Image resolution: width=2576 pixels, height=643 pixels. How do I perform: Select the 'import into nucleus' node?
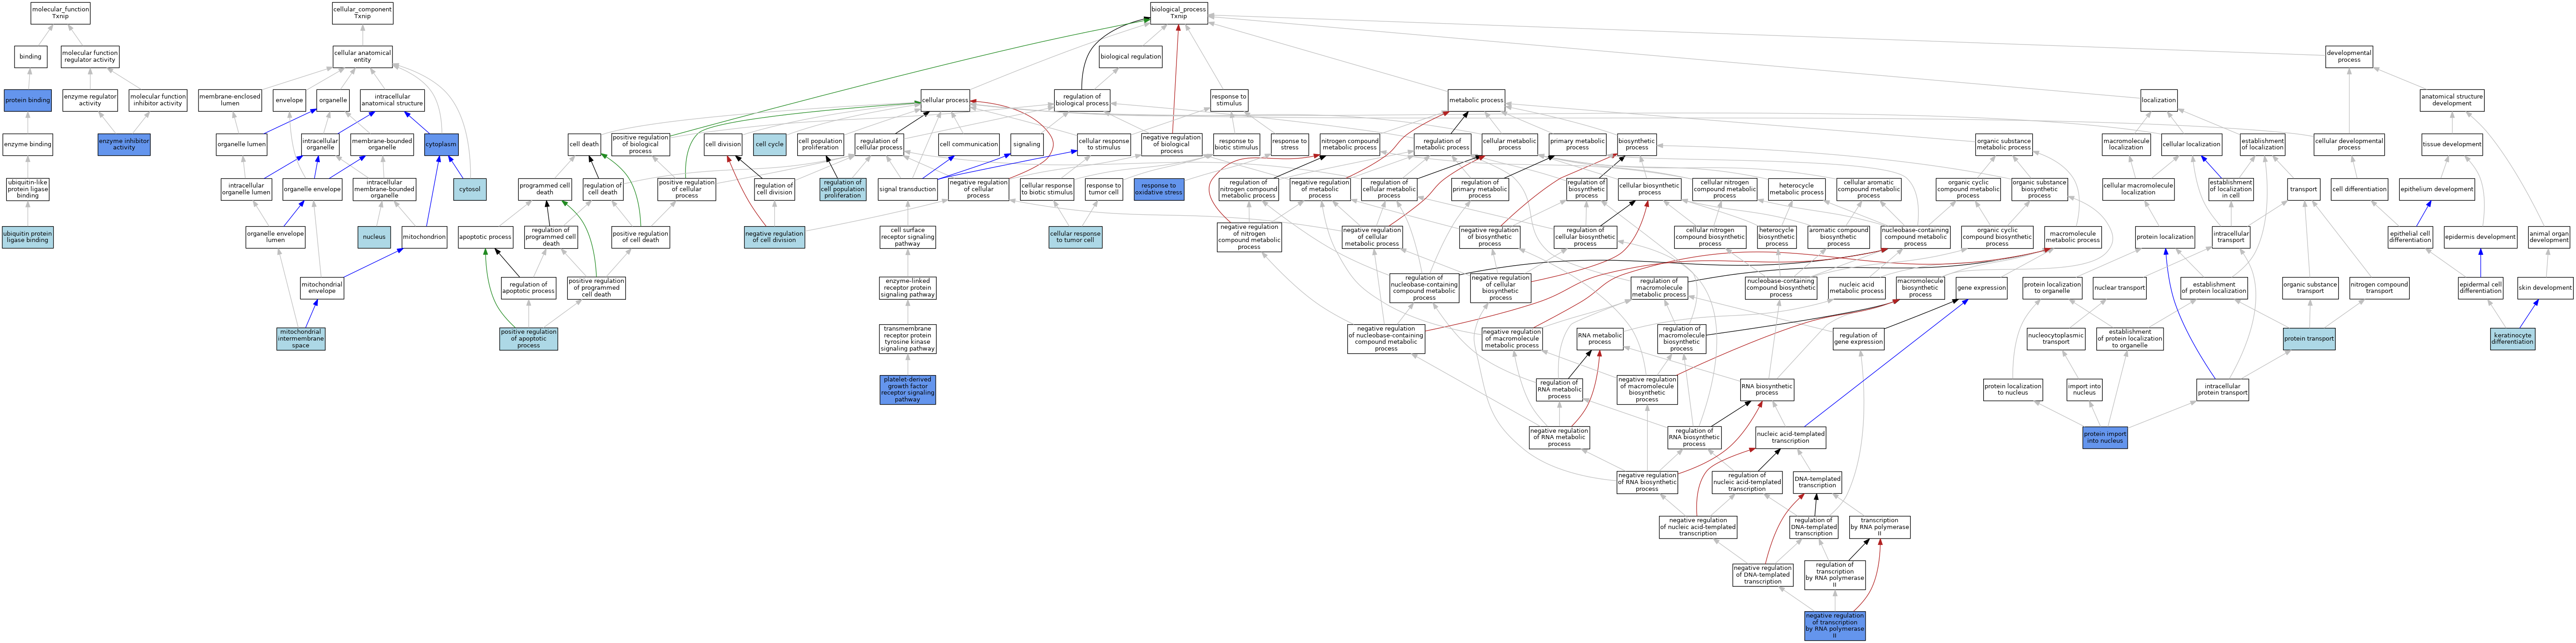tap(2084, 389)
